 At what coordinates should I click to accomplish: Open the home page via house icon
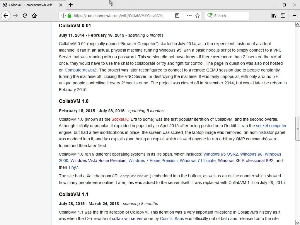pyautogui.click(x=34, y=16)
